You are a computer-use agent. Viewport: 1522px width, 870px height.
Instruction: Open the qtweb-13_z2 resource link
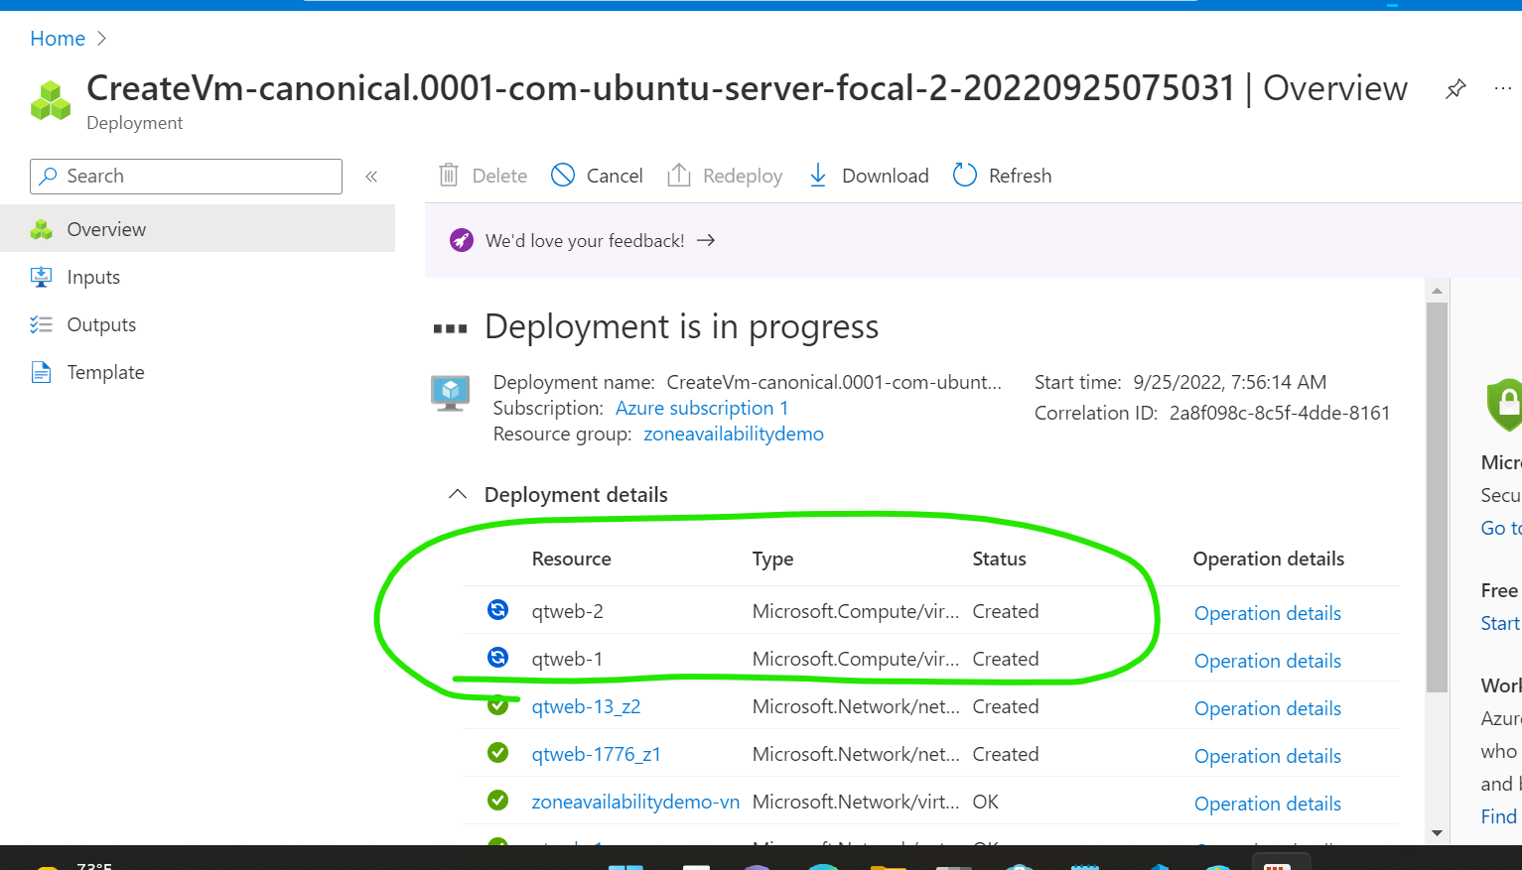click(x=586, y=706)
